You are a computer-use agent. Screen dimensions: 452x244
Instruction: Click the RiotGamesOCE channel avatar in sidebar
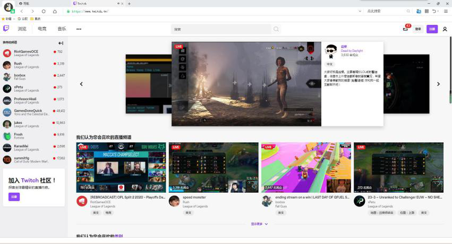pos(7,53)
